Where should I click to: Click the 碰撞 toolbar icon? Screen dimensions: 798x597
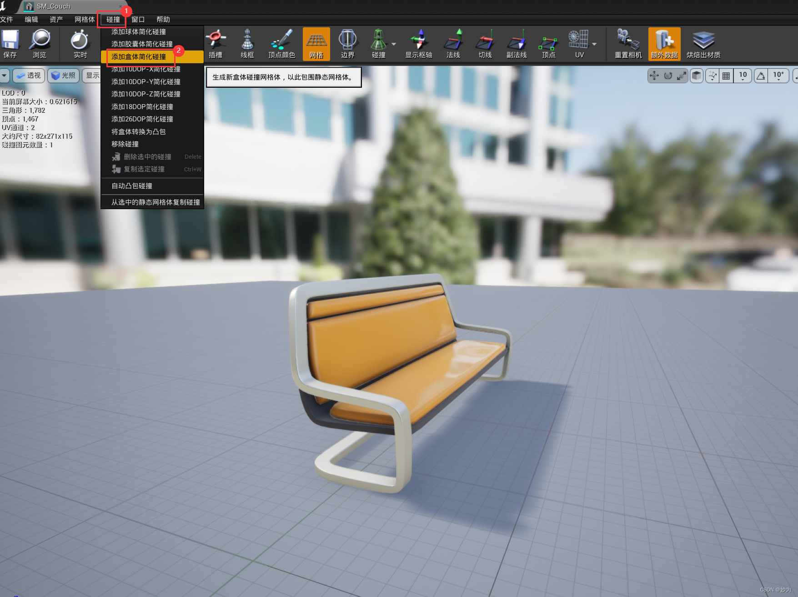[378, 44]
